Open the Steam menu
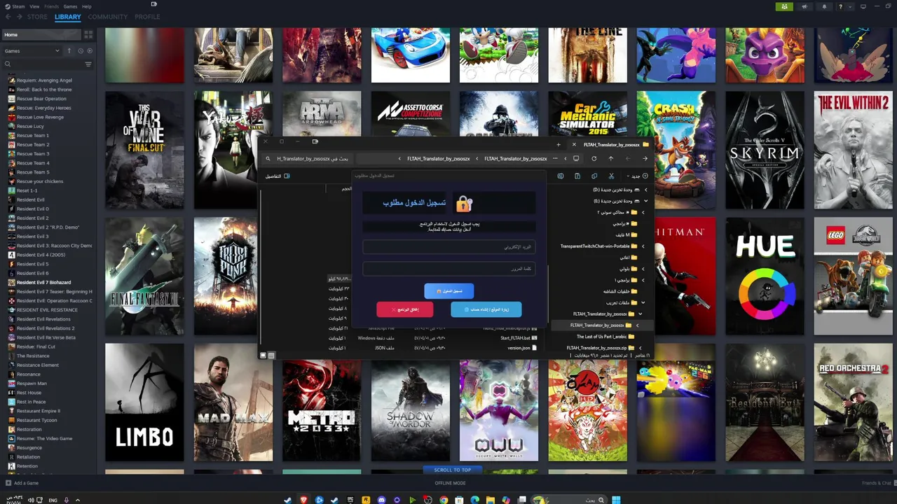 click(18, 6)
